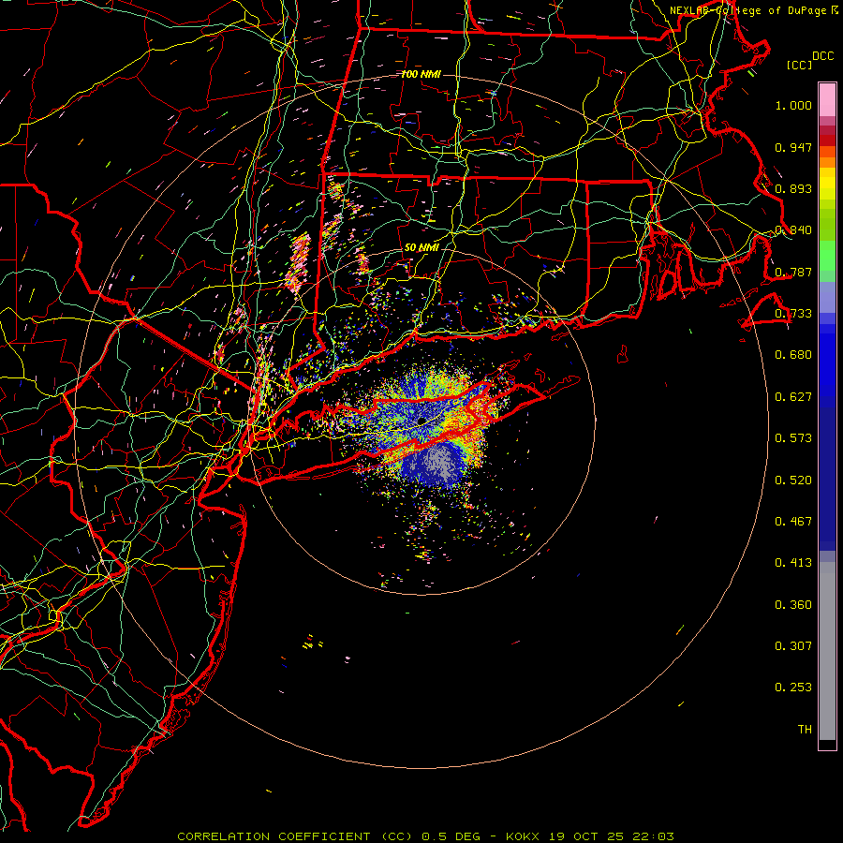Select the 0.253 scale value
Screen dimensions: 843x843
pyautogui.click(x=793, y=688)
